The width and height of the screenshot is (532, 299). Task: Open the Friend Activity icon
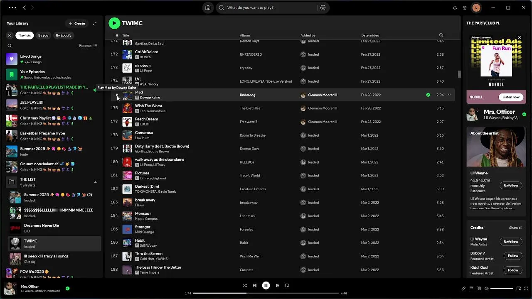click(465, 7)
